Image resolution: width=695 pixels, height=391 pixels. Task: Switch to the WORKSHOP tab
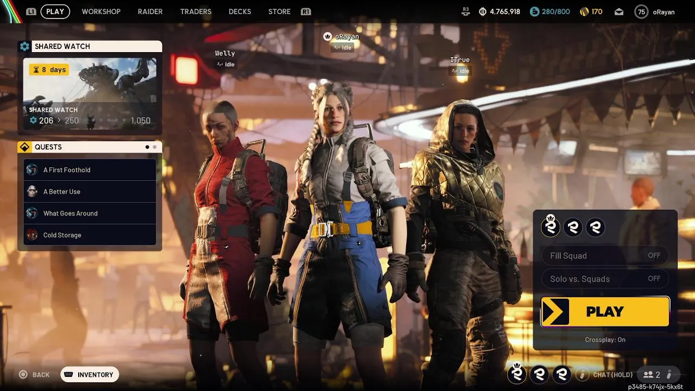click(x=101, y=11)
